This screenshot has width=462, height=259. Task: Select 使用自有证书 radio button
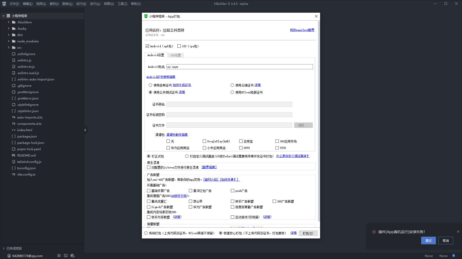(150, 85)
